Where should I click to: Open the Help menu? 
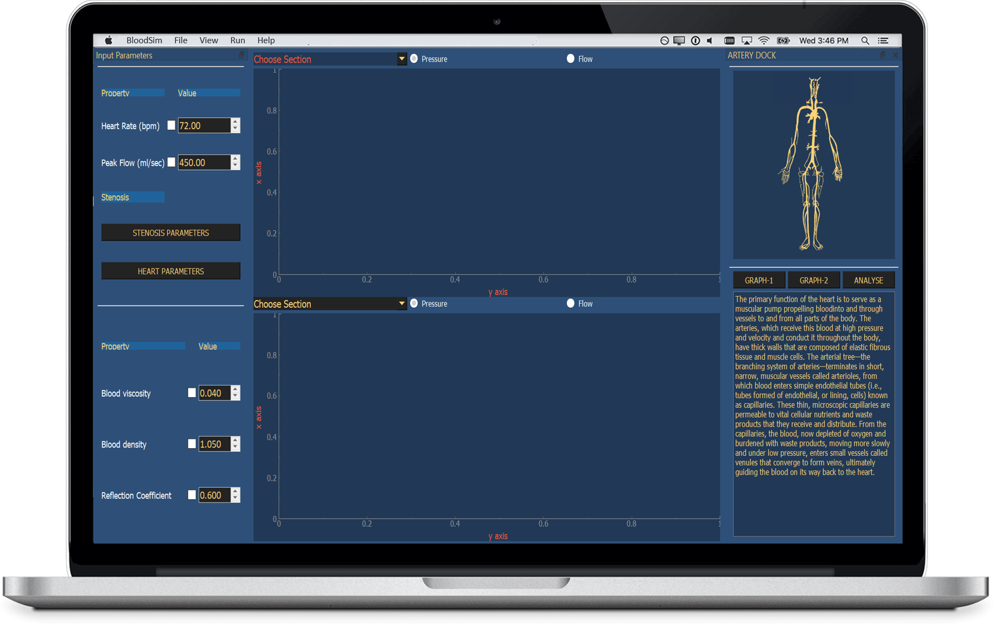pos(266,40)
